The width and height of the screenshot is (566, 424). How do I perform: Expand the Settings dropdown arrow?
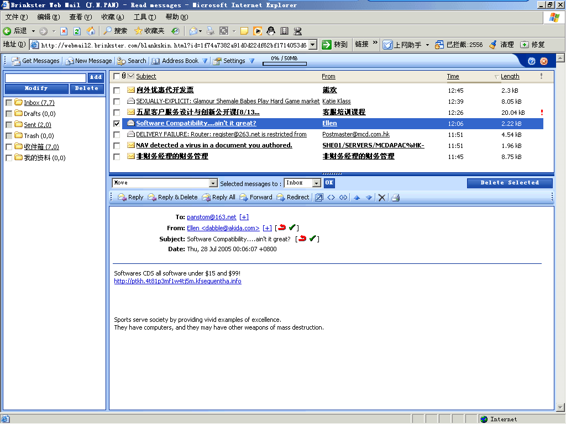click(251, 61)
